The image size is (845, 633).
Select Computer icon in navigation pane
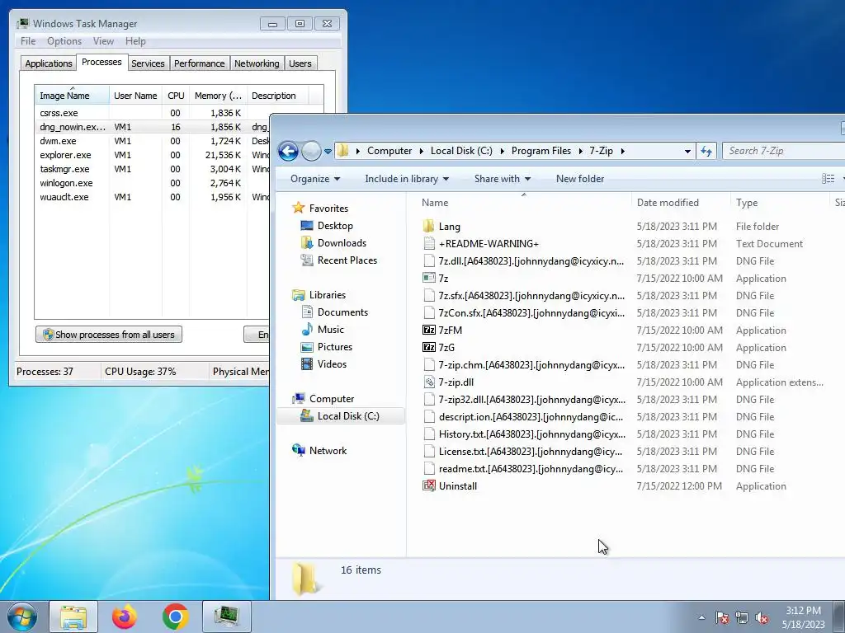point(298,399)
